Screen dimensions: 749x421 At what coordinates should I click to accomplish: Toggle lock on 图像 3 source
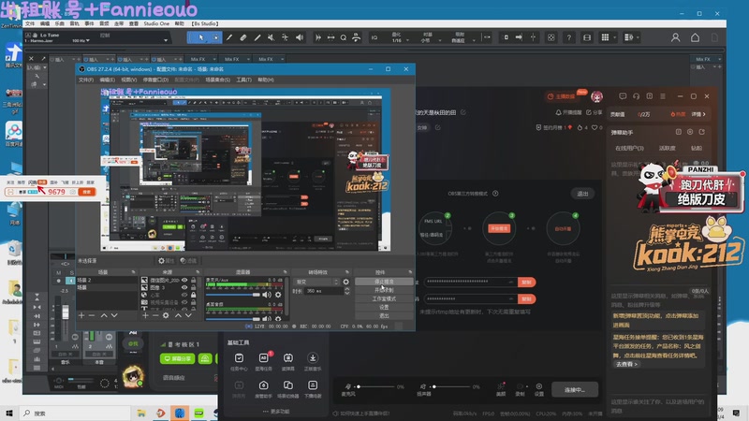click(x=193, y=288)
